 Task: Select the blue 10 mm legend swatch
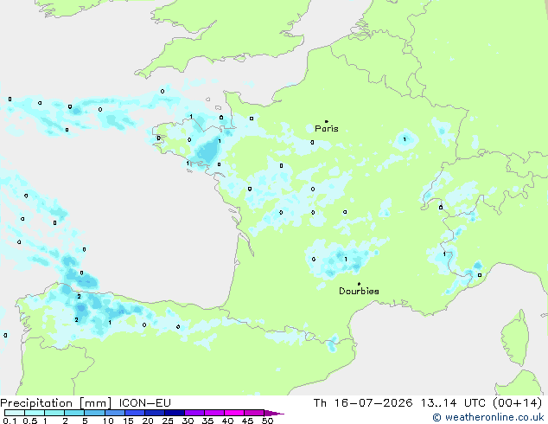click(115, 413)
